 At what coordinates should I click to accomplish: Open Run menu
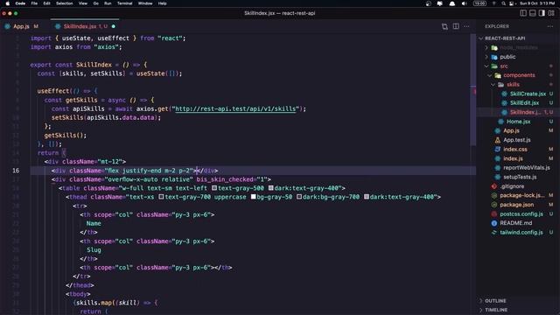108,3
